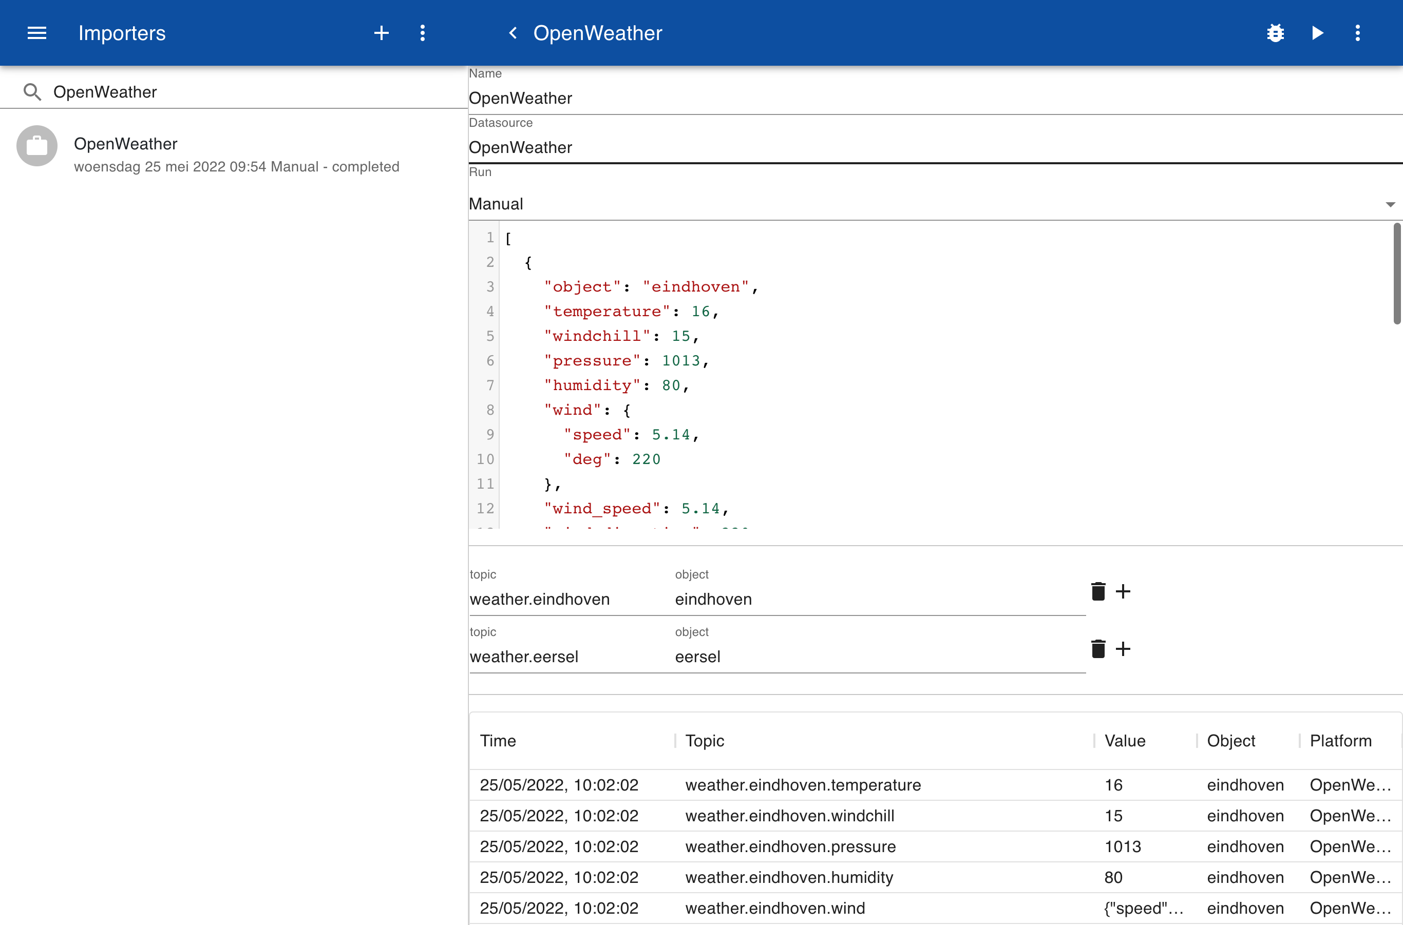This screenshot has width=1403, height=925.
Task: Sort by Object column header
Action: click(x=1230, y=741)
